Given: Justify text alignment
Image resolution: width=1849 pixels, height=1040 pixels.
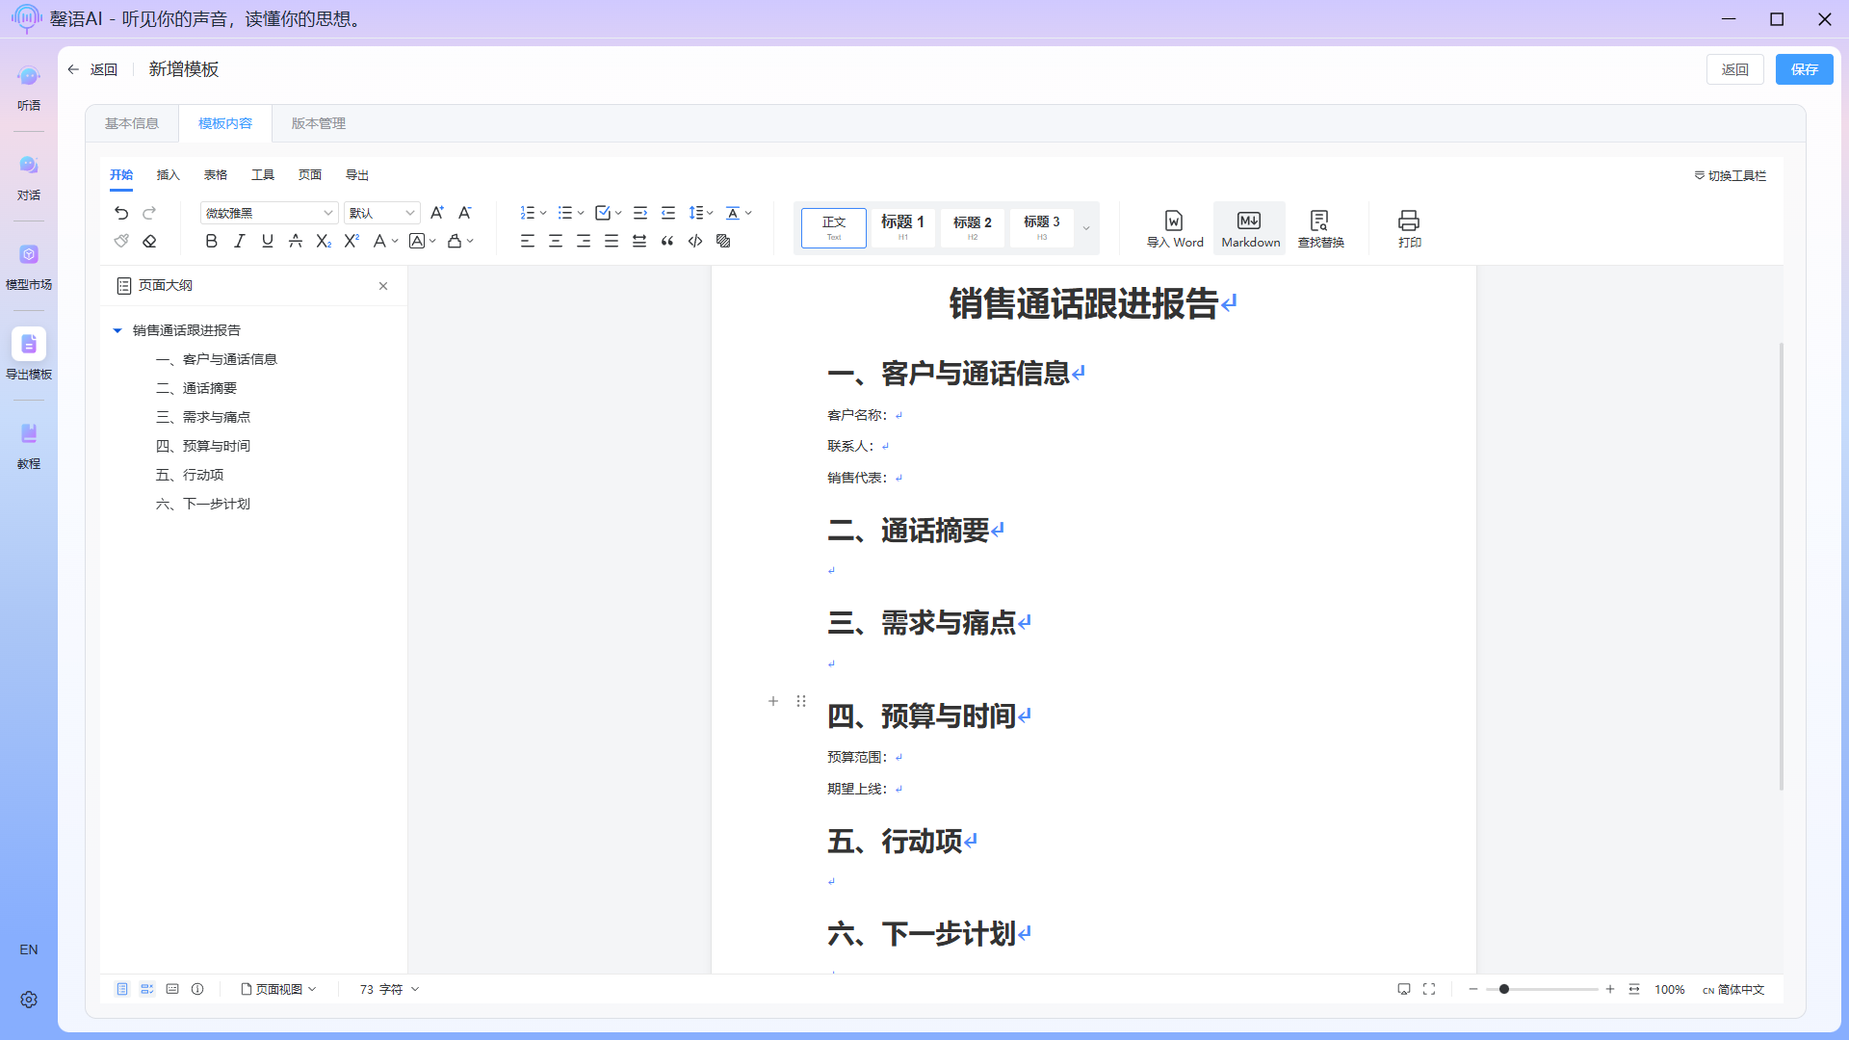Looking at the screenshot, I should click(612, 241).
